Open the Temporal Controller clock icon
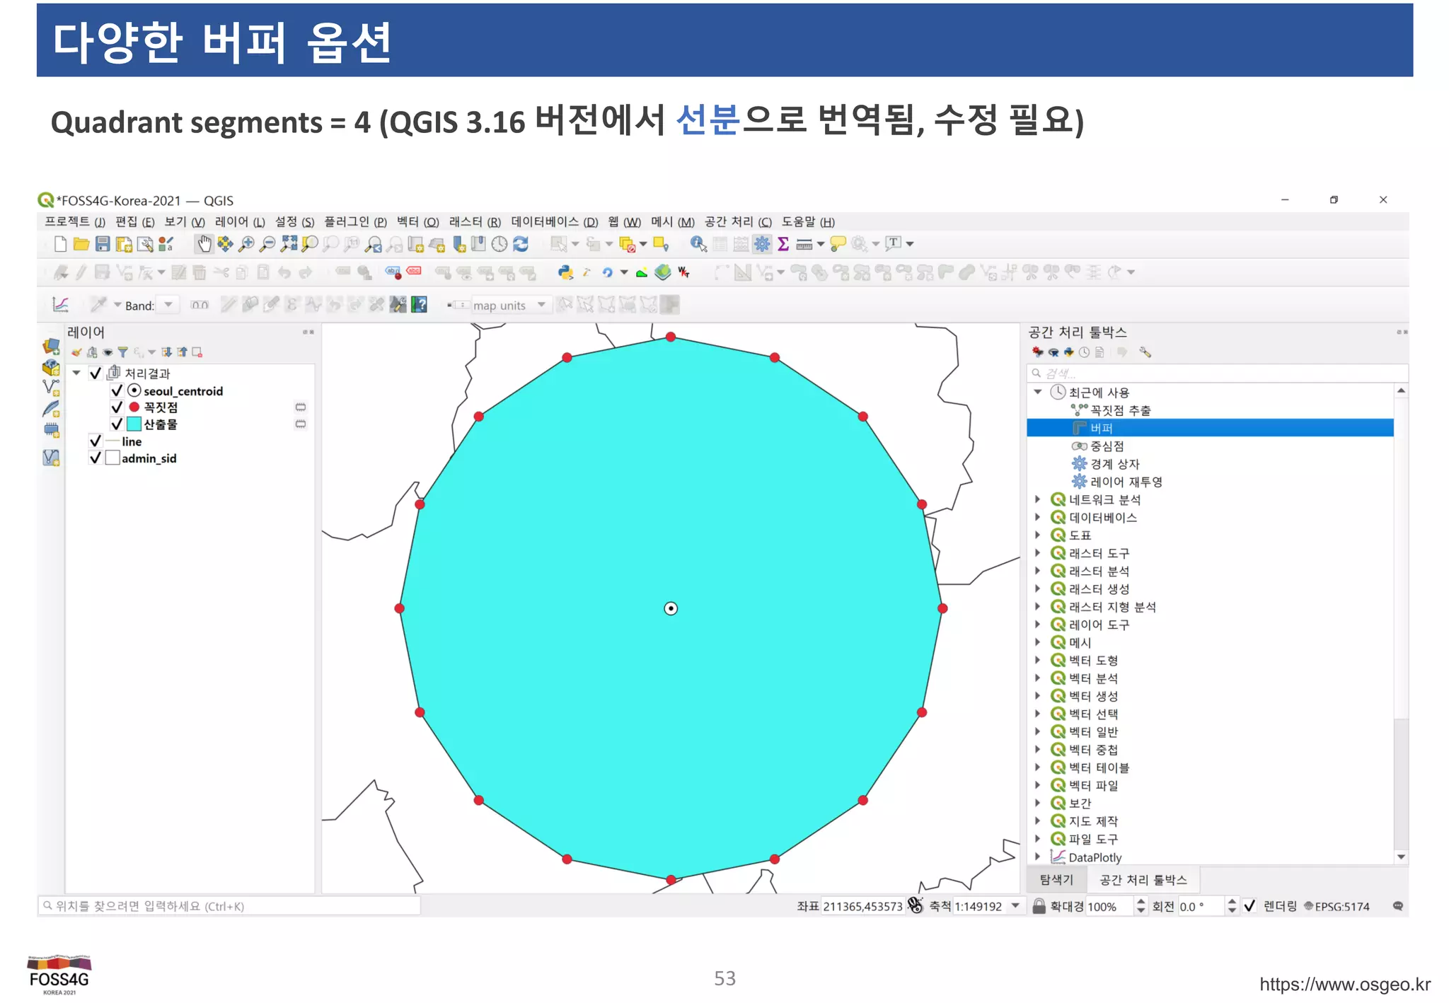The image size is (1449, 1003). [x=500, y=244]
